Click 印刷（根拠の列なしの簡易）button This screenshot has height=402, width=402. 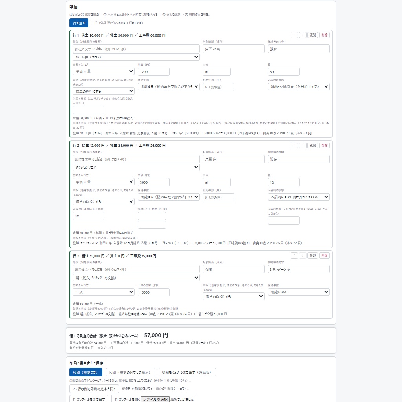click(130, 372)
